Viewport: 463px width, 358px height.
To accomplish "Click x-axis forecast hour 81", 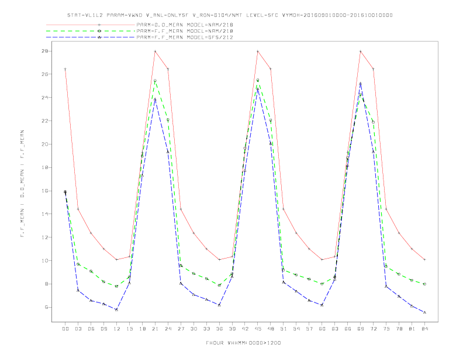I will click(x=412, y=329).
